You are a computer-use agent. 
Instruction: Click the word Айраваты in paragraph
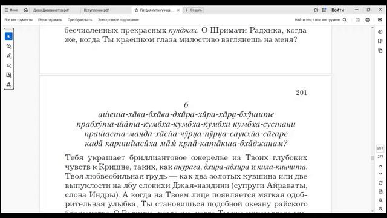click(287, 186)
